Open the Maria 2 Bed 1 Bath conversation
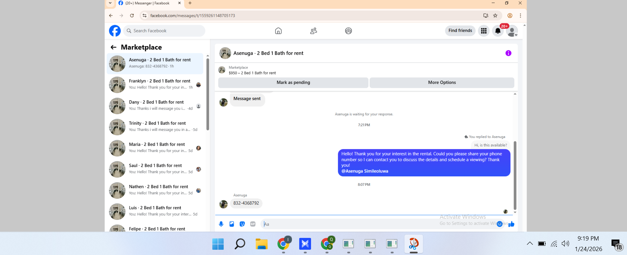627x255 pixels. coord(155,148)
